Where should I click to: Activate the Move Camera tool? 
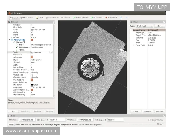[x=27, y=18]
